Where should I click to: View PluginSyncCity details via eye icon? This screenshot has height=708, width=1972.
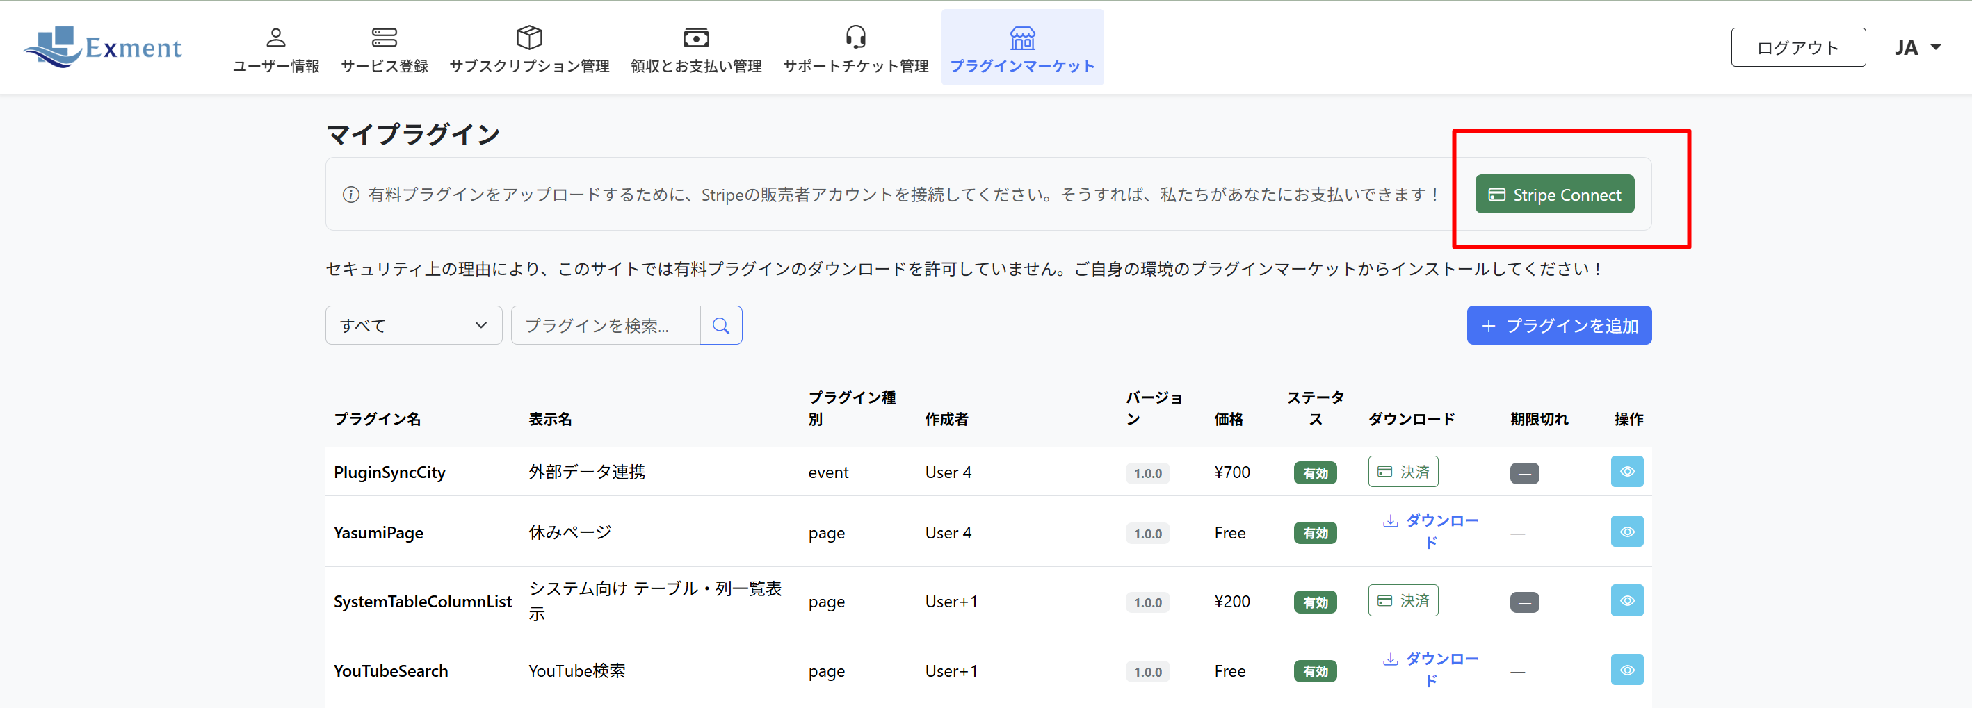[x=1626, y=472]
